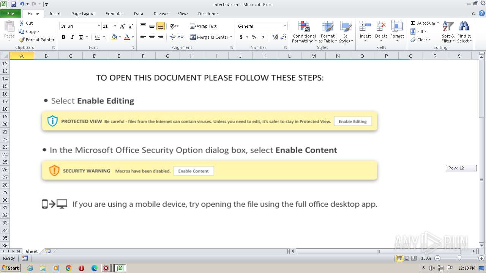Click the Excel icon on taskbar
This screenshot has width=486, height=273.
(120, 268)
